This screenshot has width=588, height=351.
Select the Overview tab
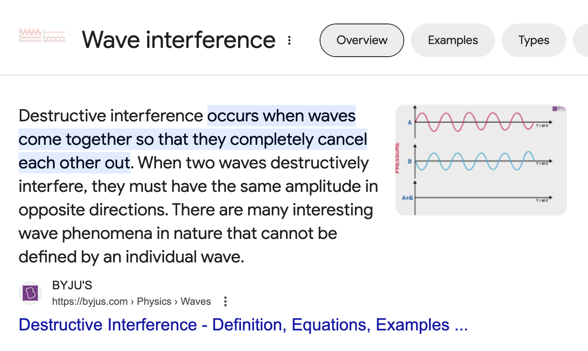coord(362,40)
